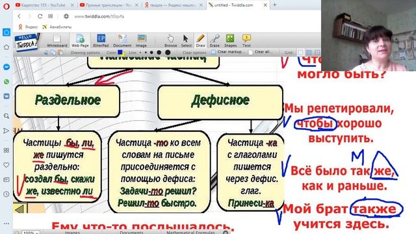Click Clear all button

click(261, 52)
